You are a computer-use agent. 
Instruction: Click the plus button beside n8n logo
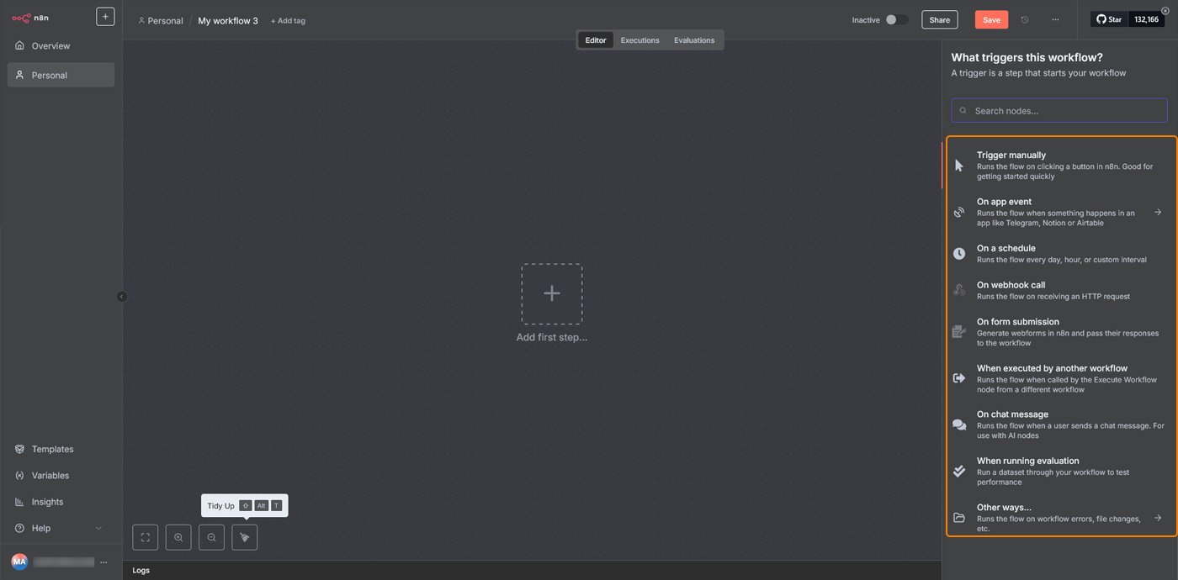click(105, 17)
